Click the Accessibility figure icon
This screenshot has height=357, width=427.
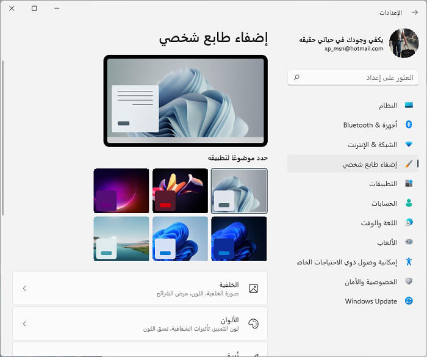click(409, 262)
